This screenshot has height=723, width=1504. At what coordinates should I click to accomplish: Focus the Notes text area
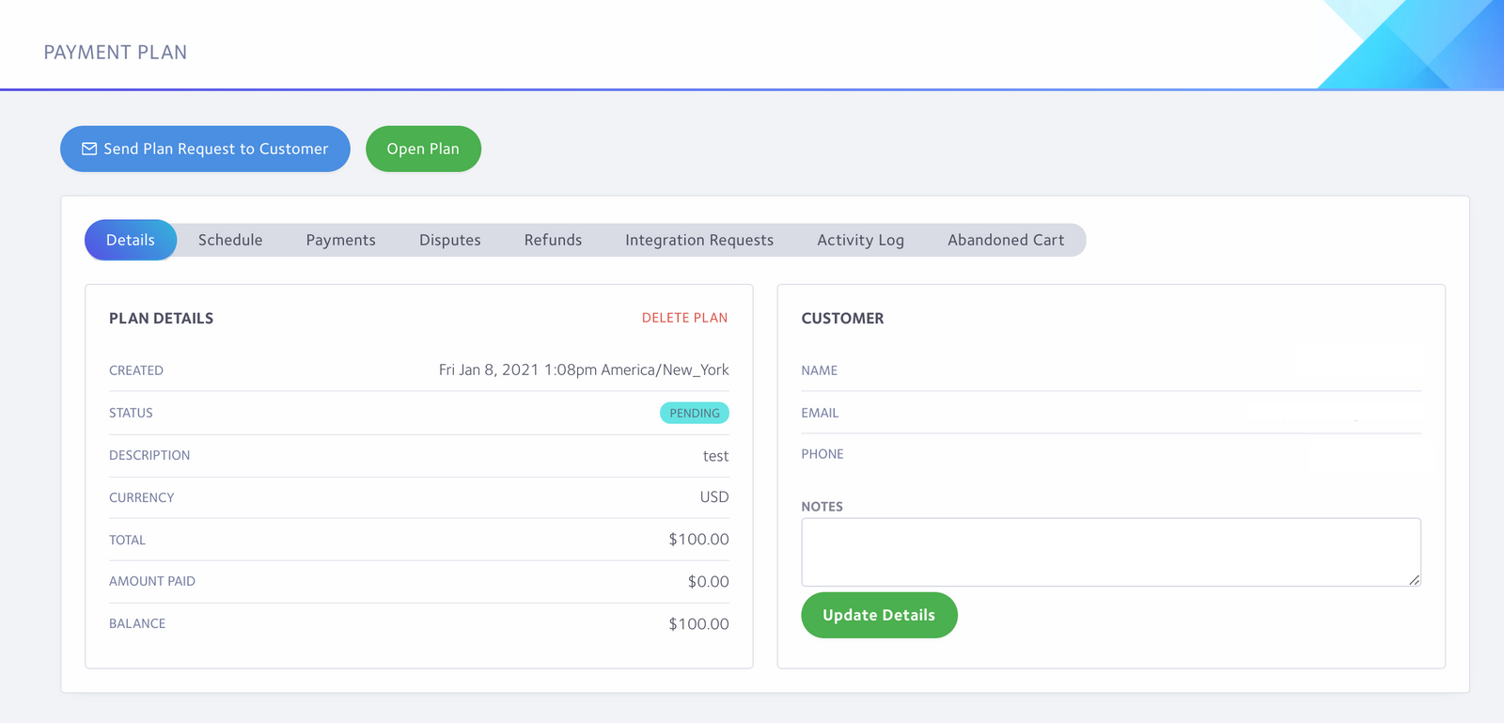[x=1109, y=552]
